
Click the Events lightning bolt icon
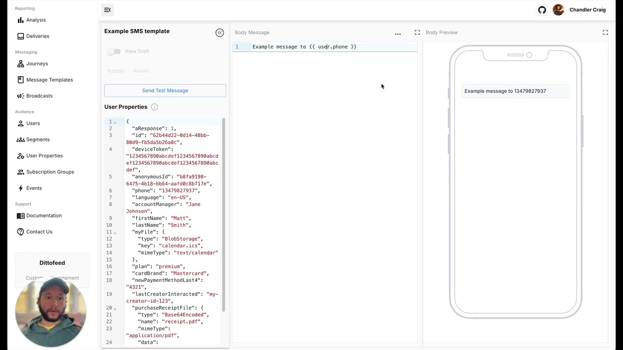click(x=20, y=188)
